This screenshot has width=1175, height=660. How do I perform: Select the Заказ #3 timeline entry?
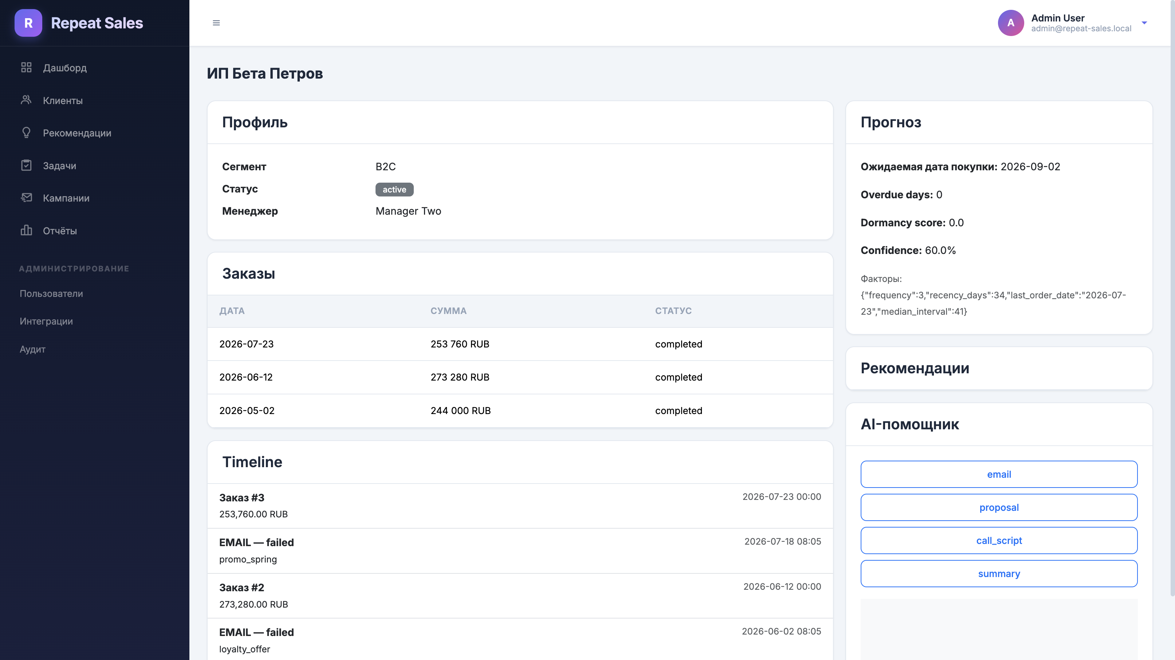coord(520,506)
